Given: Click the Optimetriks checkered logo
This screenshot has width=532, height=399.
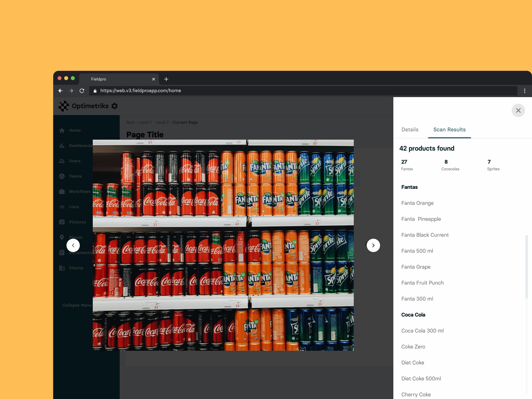Looking at the screenshot, I should (64, 106).
